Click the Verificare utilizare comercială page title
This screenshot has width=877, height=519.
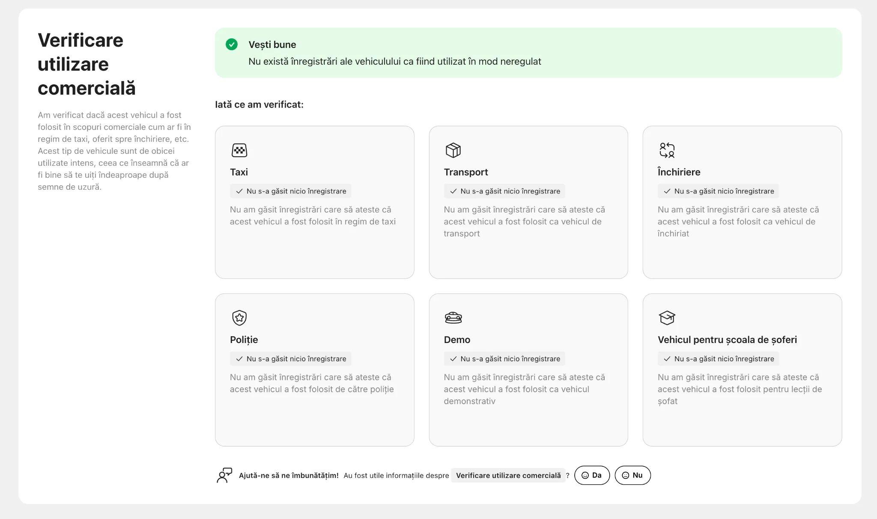87,64
